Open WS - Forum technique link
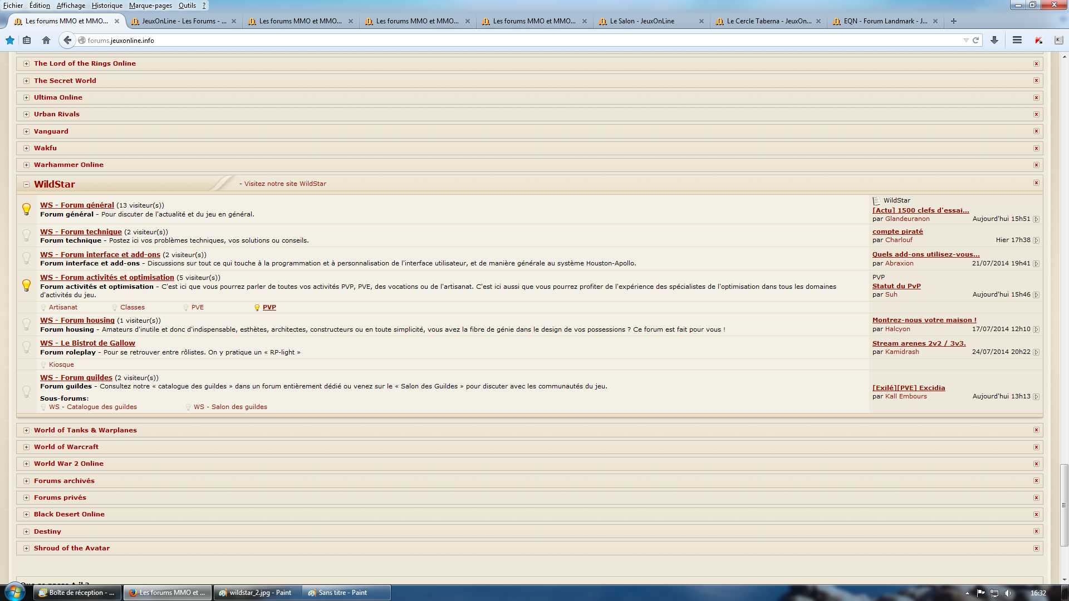Image resolution: width=1069 pixels, height=601 pixels. pyautogui.click(x=81, y=232)
